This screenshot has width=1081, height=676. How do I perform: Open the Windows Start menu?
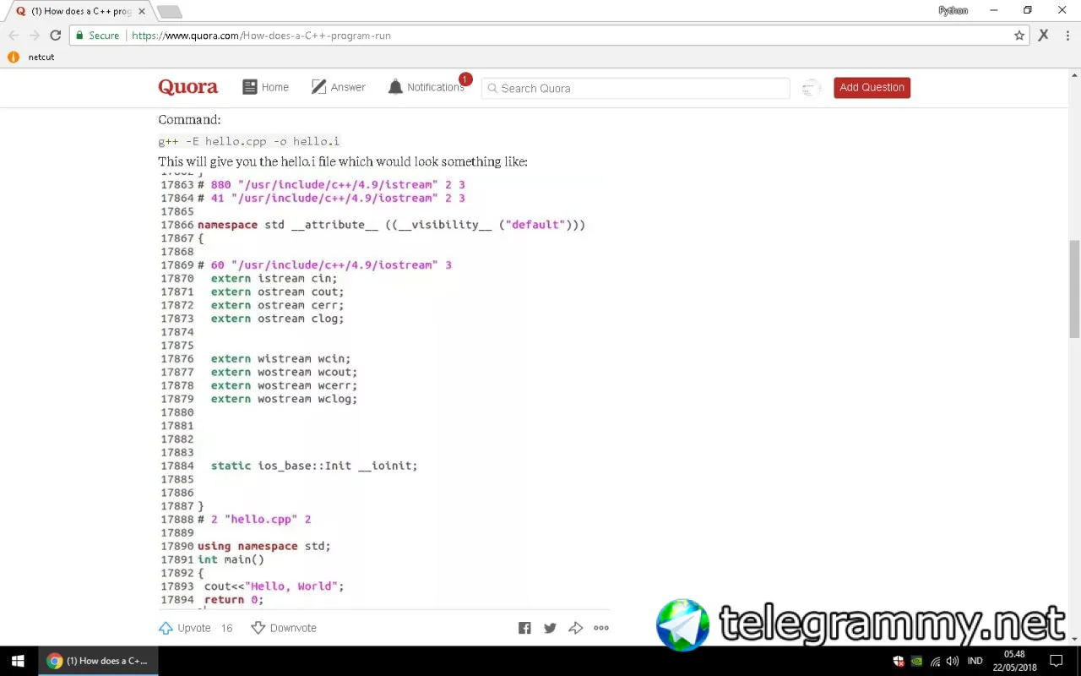click(18, 661)
